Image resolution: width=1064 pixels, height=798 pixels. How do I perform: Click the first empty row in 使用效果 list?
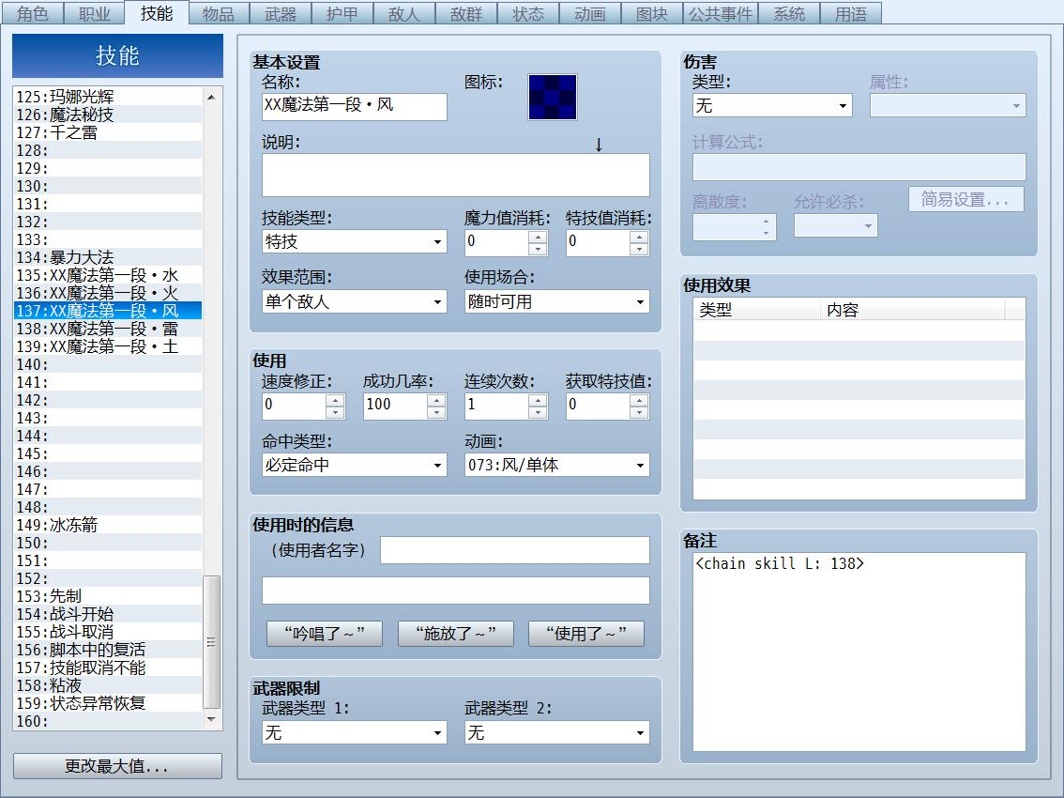pyautogui.click(x=859, y=330)
